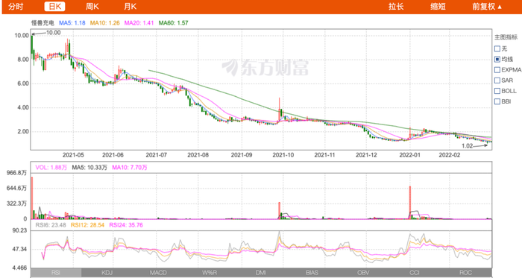This screenshot has height=278, width=522.
Task: Show the W%R indicator tab
Action: point(210,273)
